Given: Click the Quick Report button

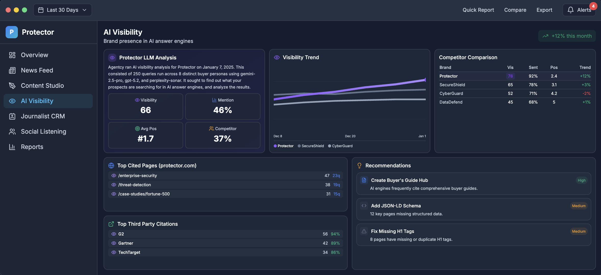Looking at the screenshot, I should click(478, 10).
